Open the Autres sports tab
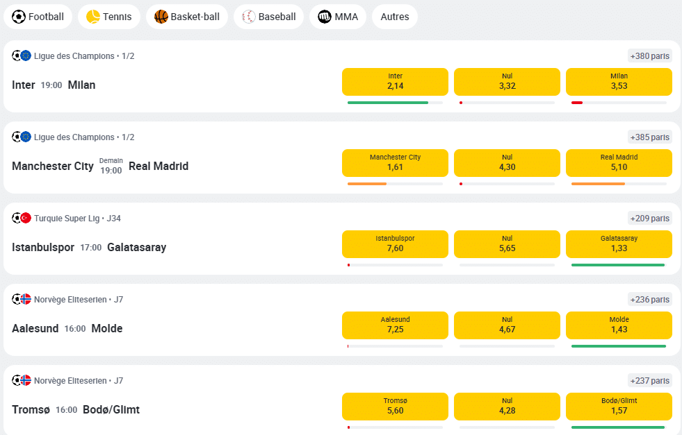Image resolution: width=682 pixels, height=435 pixels. (395, 17)
